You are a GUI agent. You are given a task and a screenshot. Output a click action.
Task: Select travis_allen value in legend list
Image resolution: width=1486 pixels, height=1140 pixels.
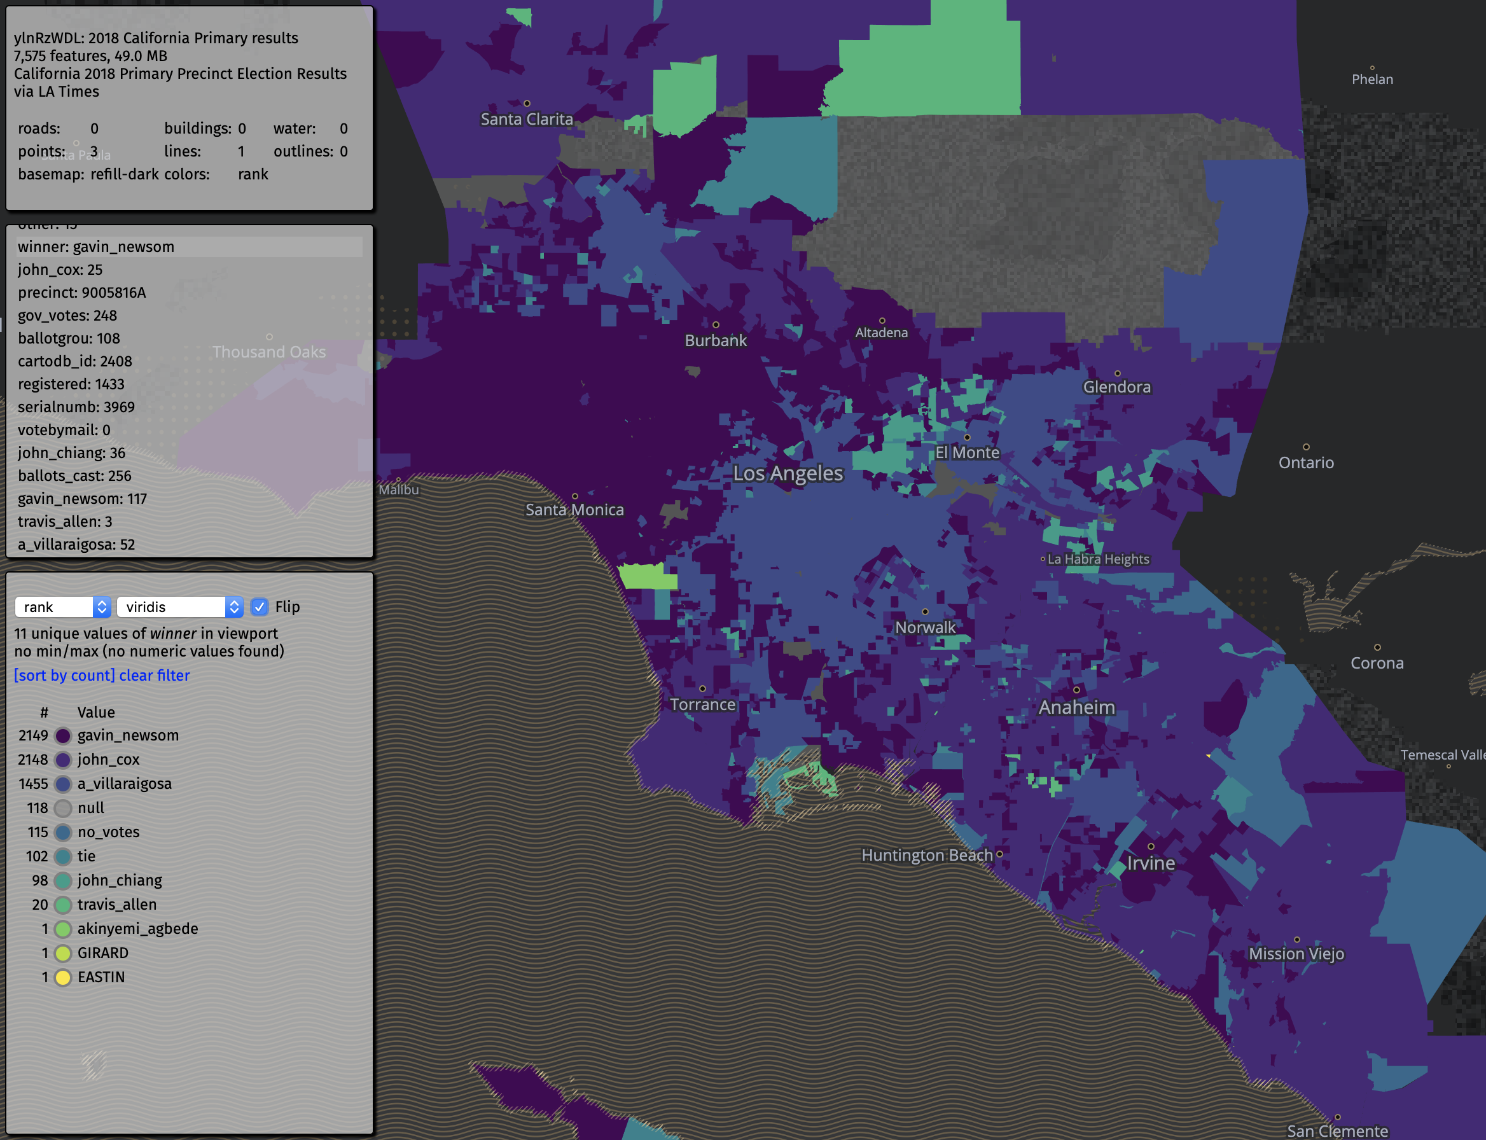coord(116,905)
